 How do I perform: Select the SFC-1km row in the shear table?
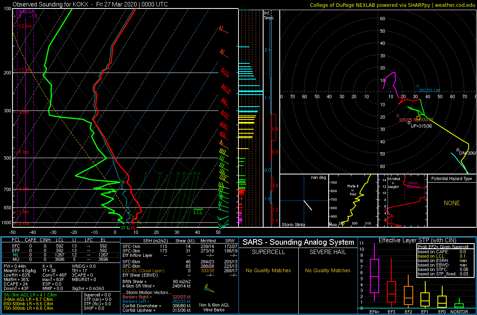(x=179, y=246)
